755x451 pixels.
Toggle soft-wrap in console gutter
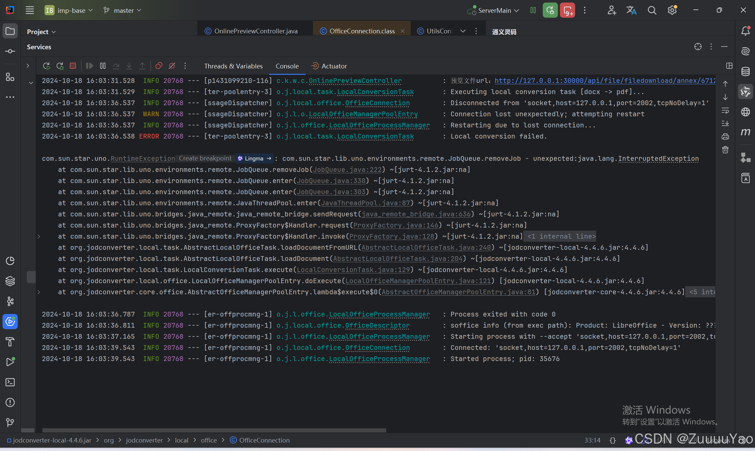725,111
